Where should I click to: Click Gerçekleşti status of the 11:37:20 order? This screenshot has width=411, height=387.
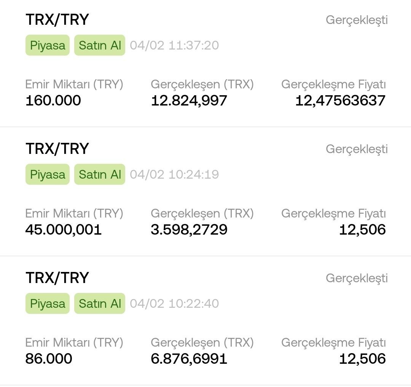tap(357, 20)
